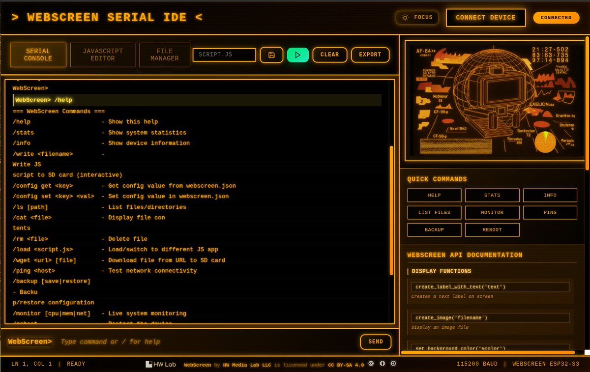Run the Reboot quick command
The image size is (590, 372).
click(x=492, y=229)
